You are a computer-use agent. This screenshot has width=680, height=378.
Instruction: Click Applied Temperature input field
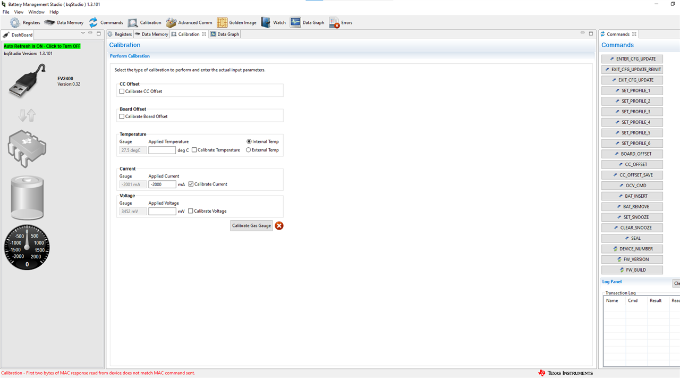[162, 150]
